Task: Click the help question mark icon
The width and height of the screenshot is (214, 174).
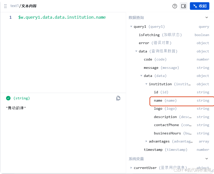Action: [175, 6]
